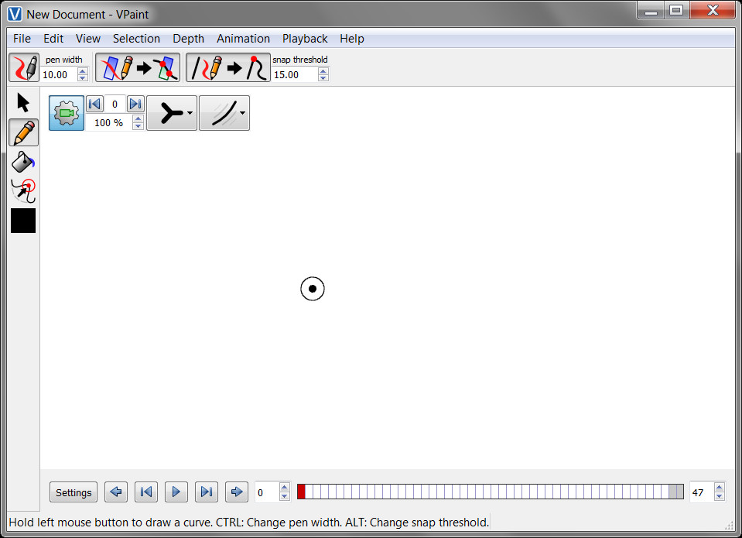Open the View menu
This screenshot has height=538, width=742.
point(88,39)
